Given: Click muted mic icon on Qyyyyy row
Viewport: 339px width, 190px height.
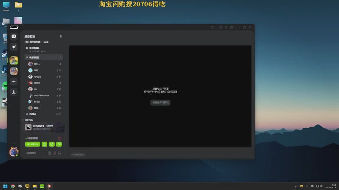Looking at the screenshot, I should tap(58, 76).
